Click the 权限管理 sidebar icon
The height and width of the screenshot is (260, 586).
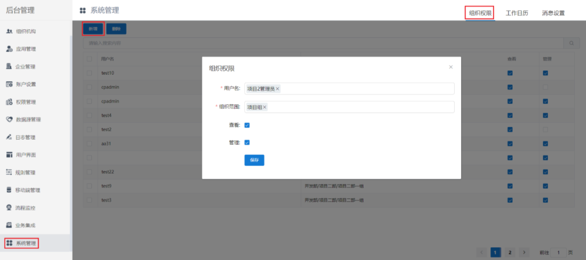point(9,102)
